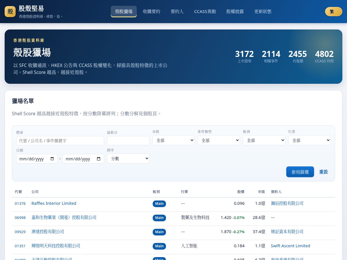Viewport: 347px width, 260px height.
Task: Open the 板別 filter dropdown
Action: click(x=264, y=140)
